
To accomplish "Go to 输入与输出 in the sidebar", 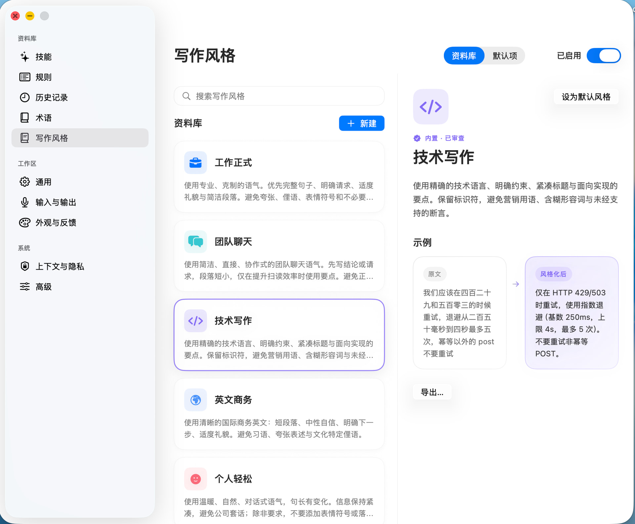I will click(80, 202).
